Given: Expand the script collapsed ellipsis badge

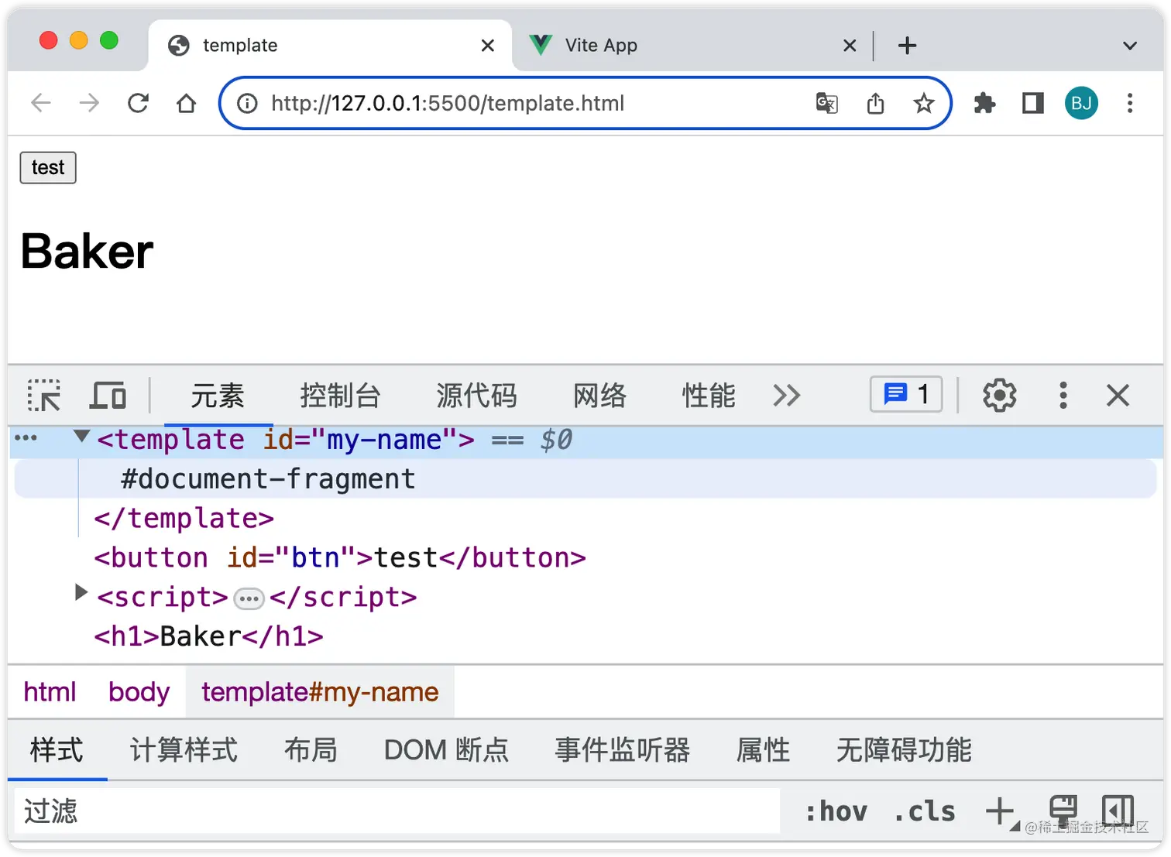Looking at the screenshot, I should (249, 598).
